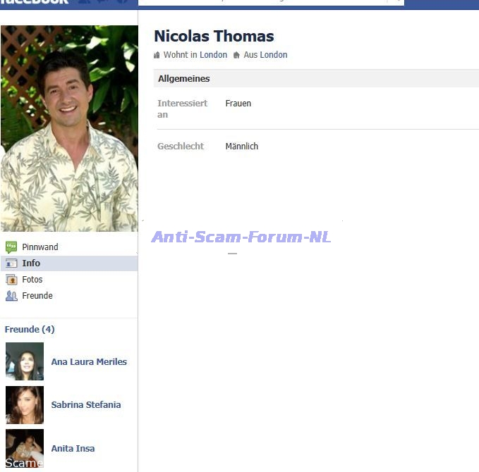
Task: Click the 'Freunde (4)' heading link
Action: pos(30,330)
